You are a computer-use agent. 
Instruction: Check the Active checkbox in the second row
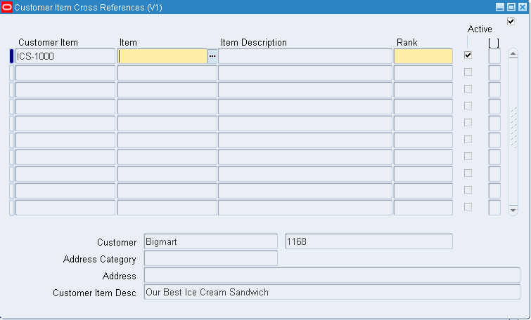[468, 72]
